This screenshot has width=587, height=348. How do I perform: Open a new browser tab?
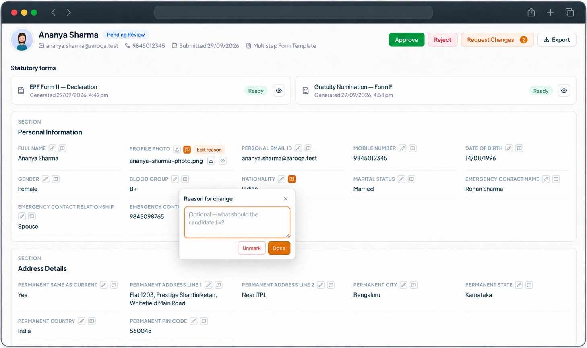(550, 12)
